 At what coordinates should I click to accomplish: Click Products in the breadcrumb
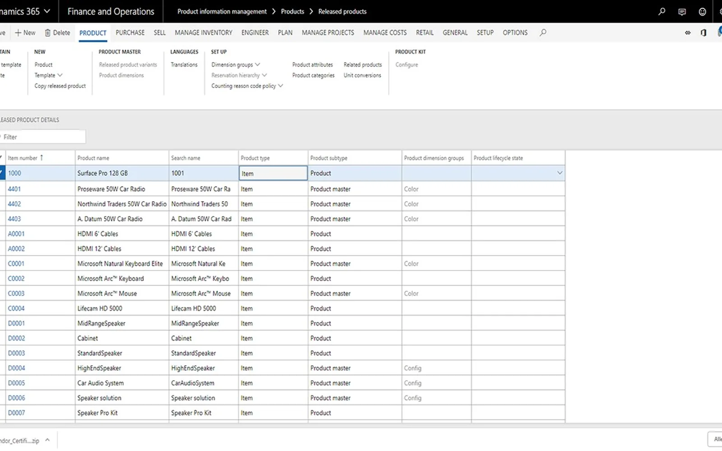[x=292, y=12]
